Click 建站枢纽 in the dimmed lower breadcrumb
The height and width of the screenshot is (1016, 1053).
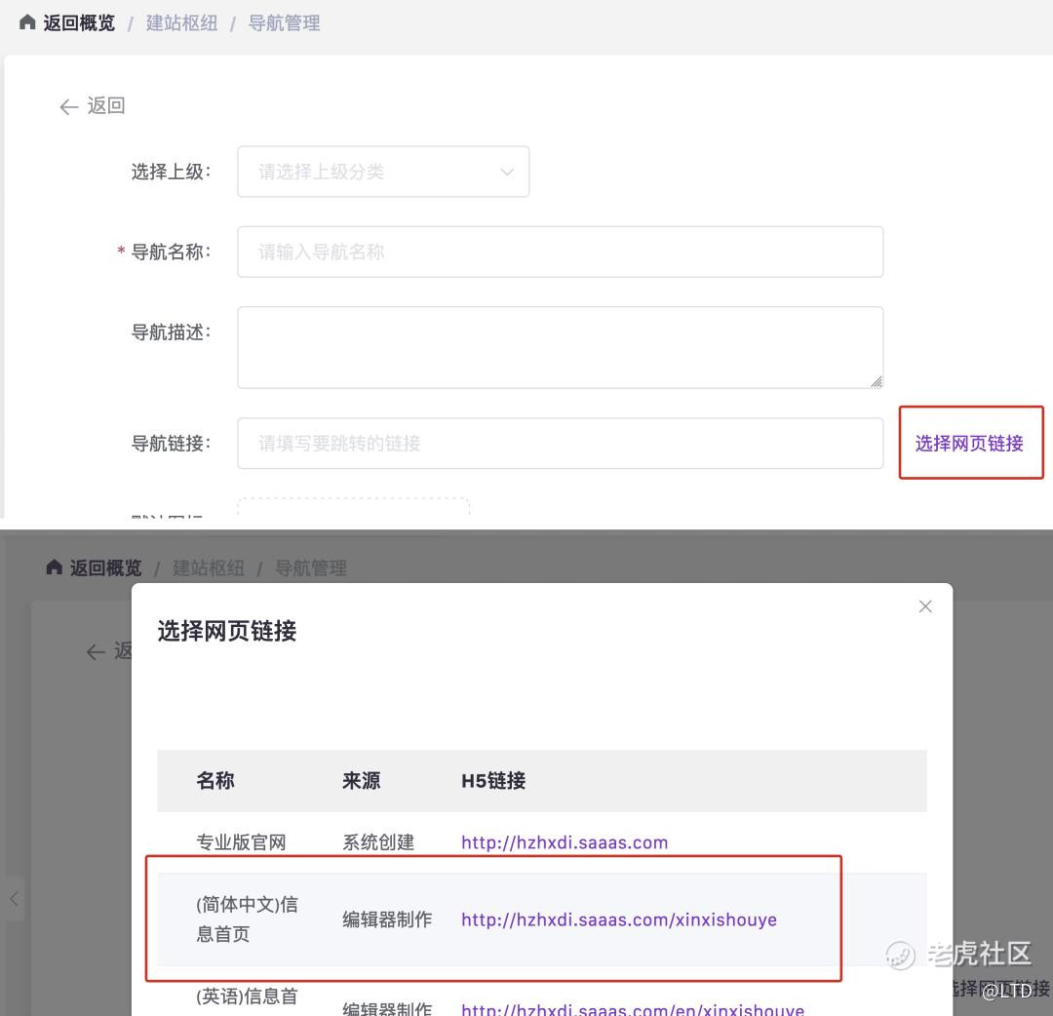pyautogui.click(x=209, y=568)
